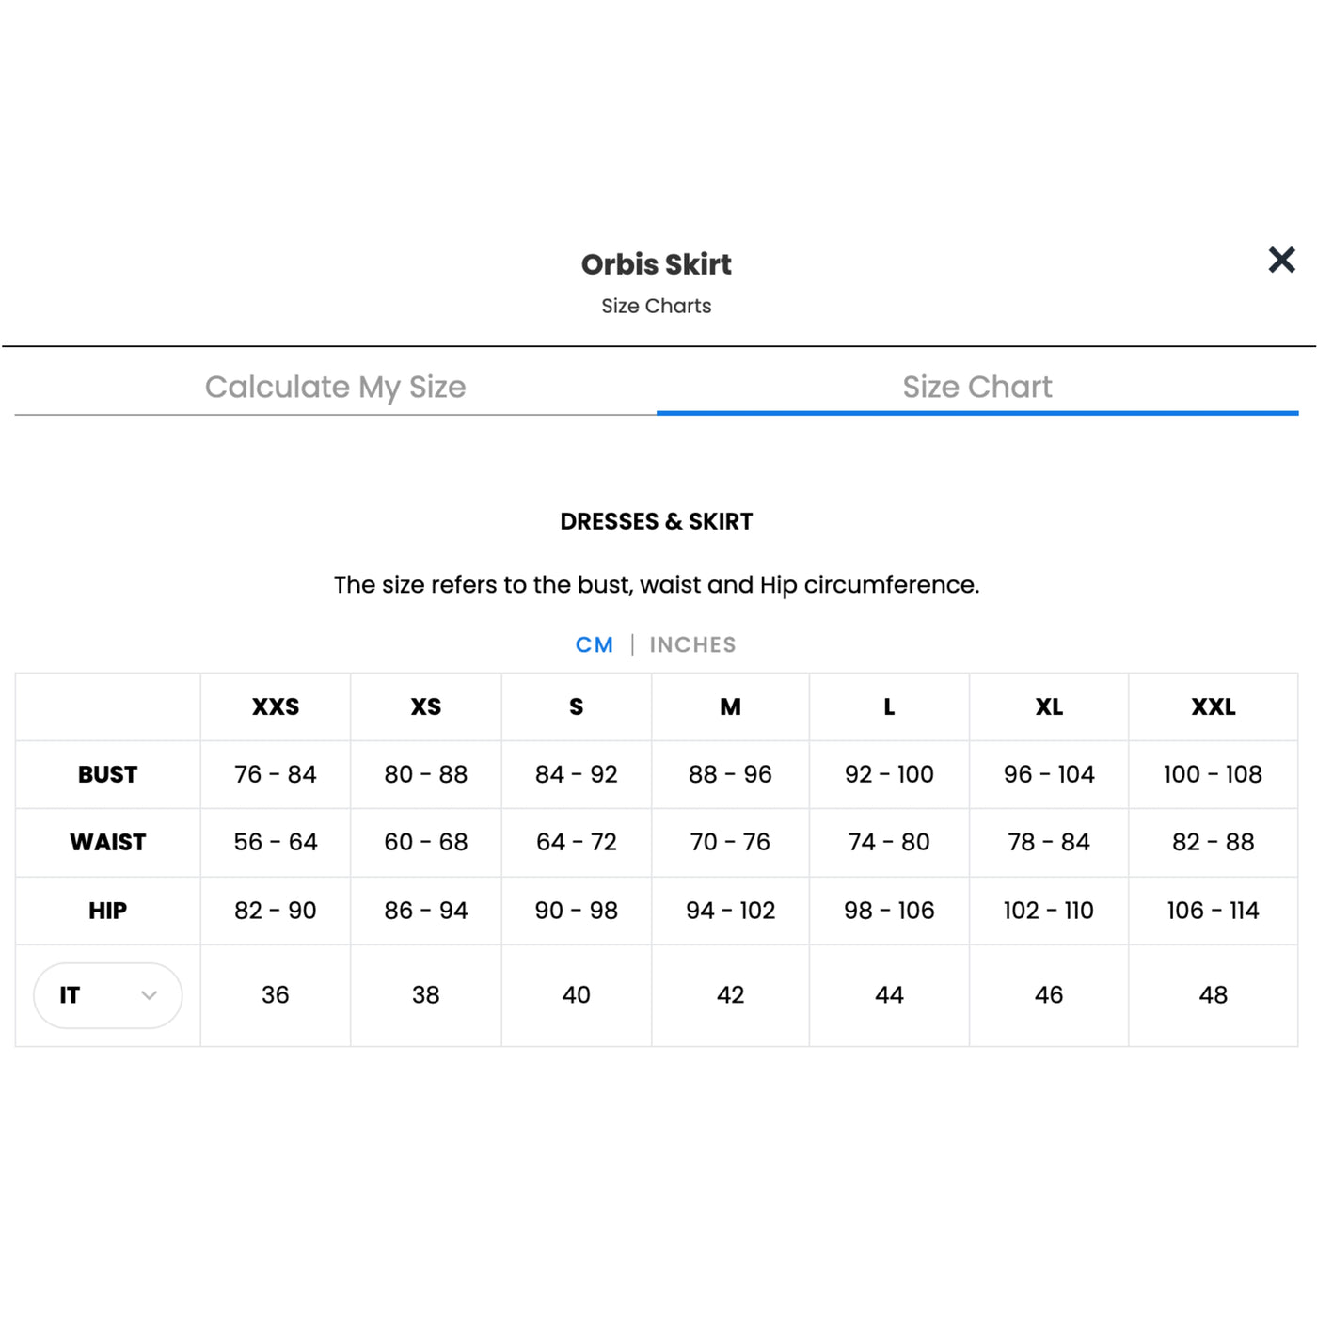Click the WAIST row label
Viewport: 1317px width, 1317px height.
point(107,842)
